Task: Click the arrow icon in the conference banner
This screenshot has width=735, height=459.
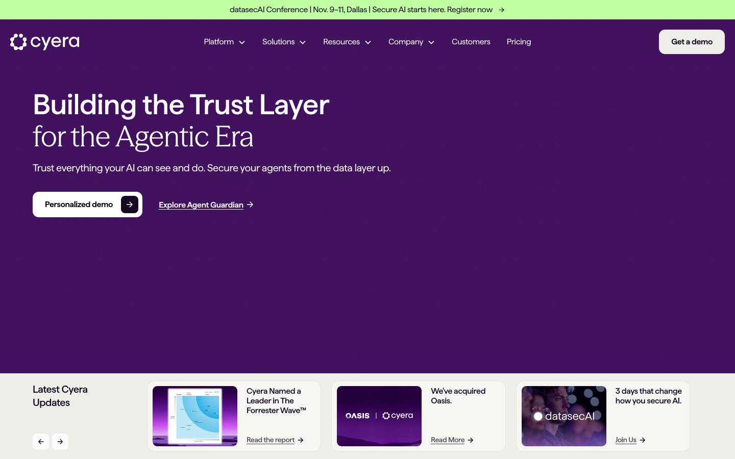Action: [x=501, y=10]
